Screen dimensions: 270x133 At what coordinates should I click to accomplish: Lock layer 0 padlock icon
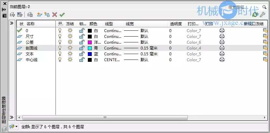pyautogui.click(x=82, y=31)
